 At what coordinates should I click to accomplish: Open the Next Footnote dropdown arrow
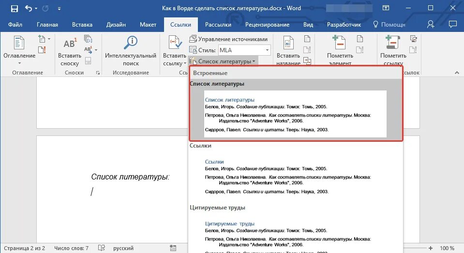(96, 50)
